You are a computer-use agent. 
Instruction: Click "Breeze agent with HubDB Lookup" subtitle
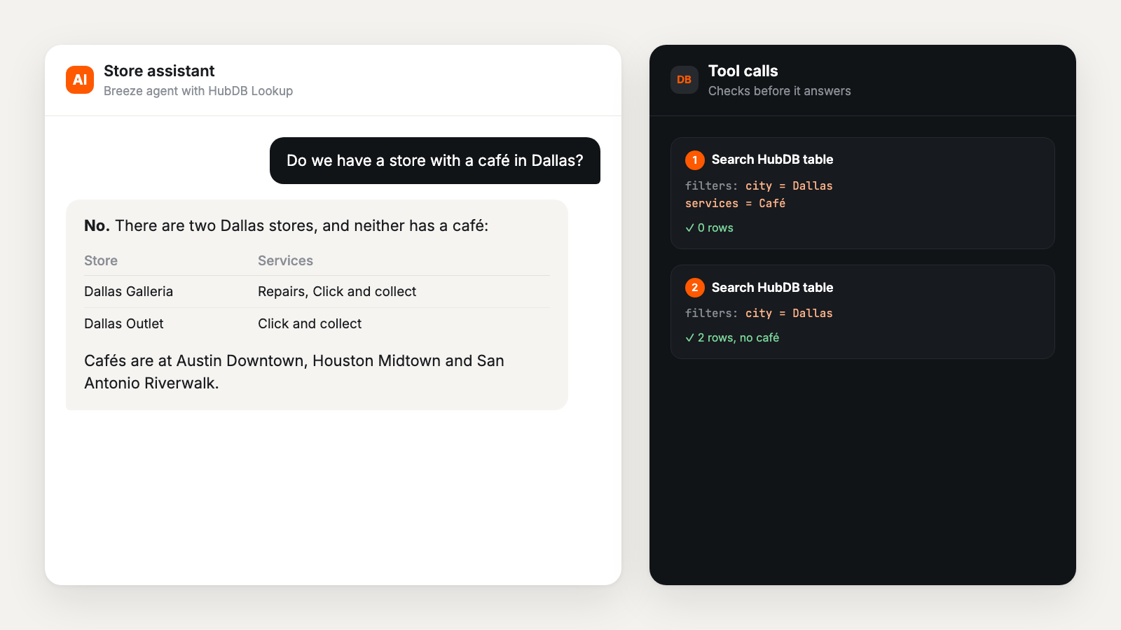[x=198, y=91]
